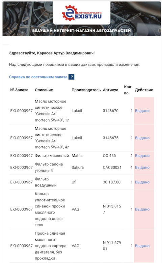Select the Действие column header
The image size is (162, 263).
pos(144,90)
